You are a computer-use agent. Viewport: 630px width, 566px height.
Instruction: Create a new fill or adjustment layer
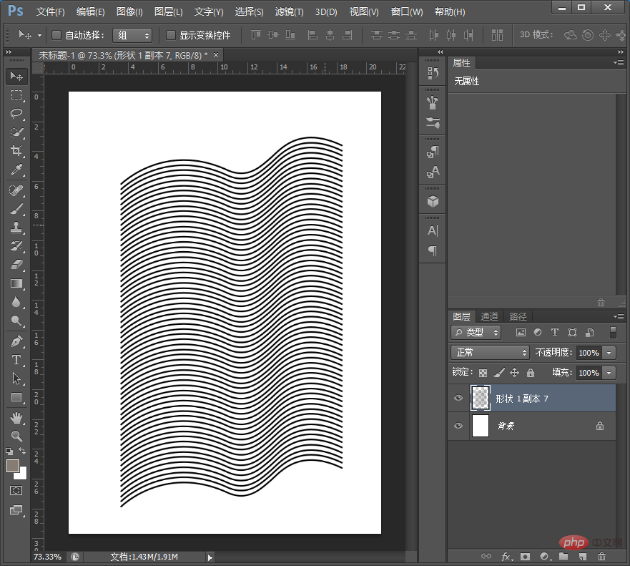pos(544,557)
